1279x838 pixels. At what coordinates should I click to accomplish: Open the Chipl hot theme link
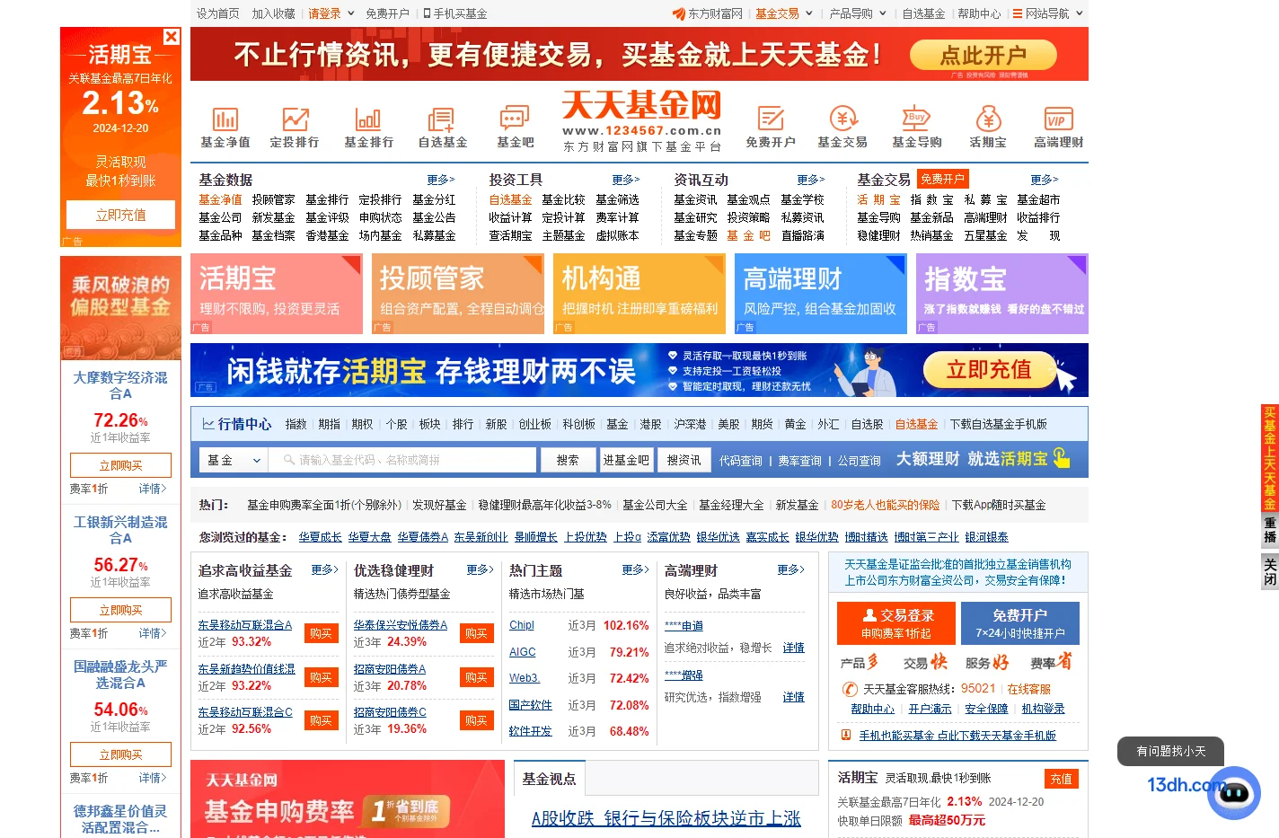(x=522, y=625)
